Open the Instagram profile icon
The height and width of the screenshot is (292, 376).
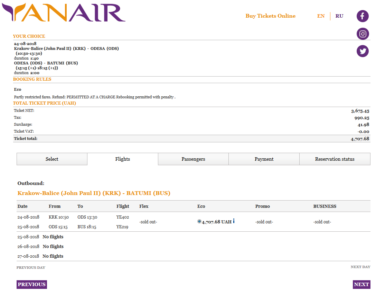363,34
